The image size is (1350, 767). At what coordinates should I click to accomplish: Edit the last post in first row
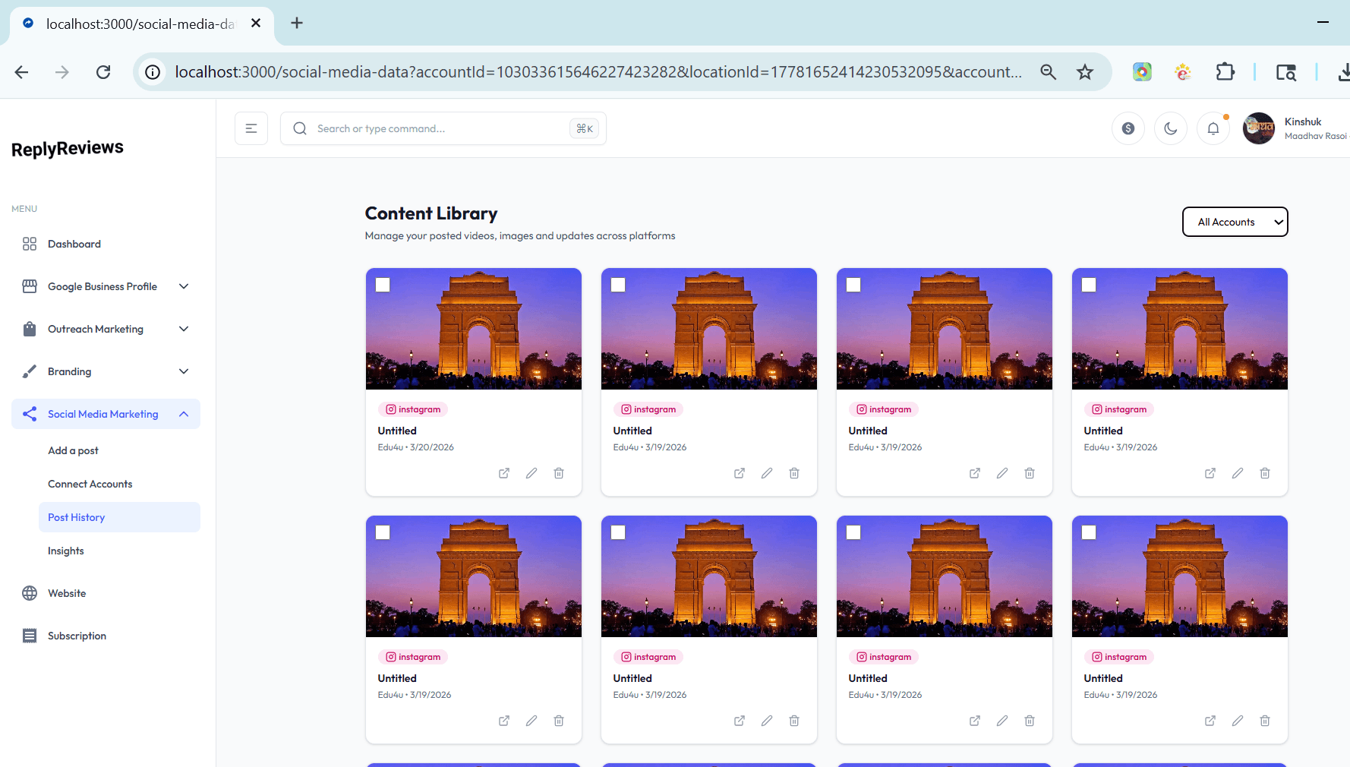1238,473
